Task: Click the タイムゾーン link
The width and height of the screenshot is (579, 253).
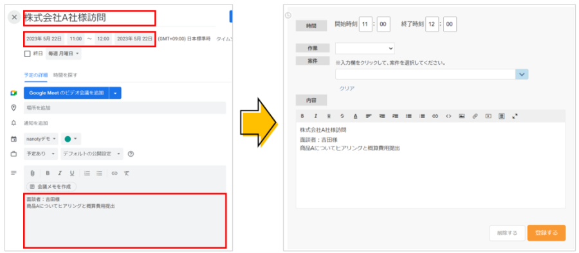Action: click(224, 39)
